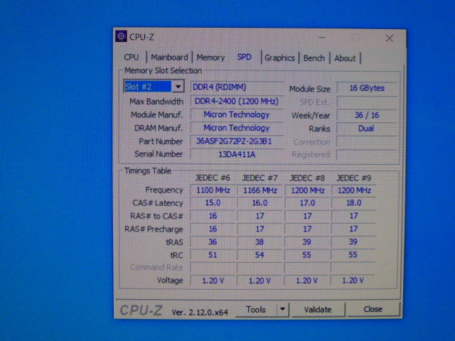
Task: Click the JEDEC #6 column header
Action: (x=213, y=178)
